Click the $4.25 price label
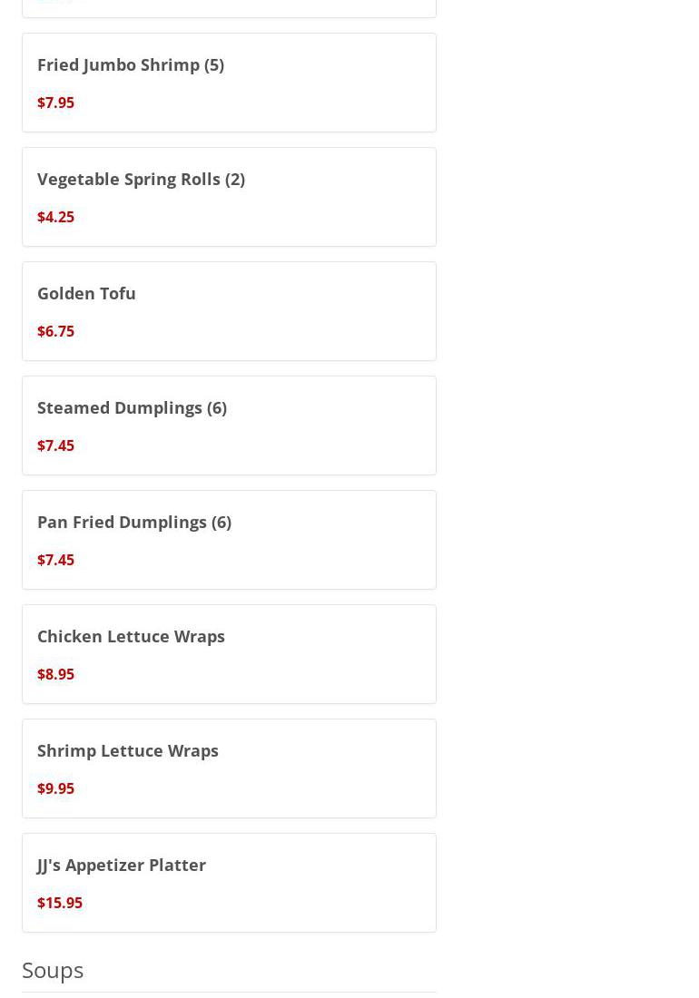This screenshot has width=699, height=998. click(x=56, y=217)
